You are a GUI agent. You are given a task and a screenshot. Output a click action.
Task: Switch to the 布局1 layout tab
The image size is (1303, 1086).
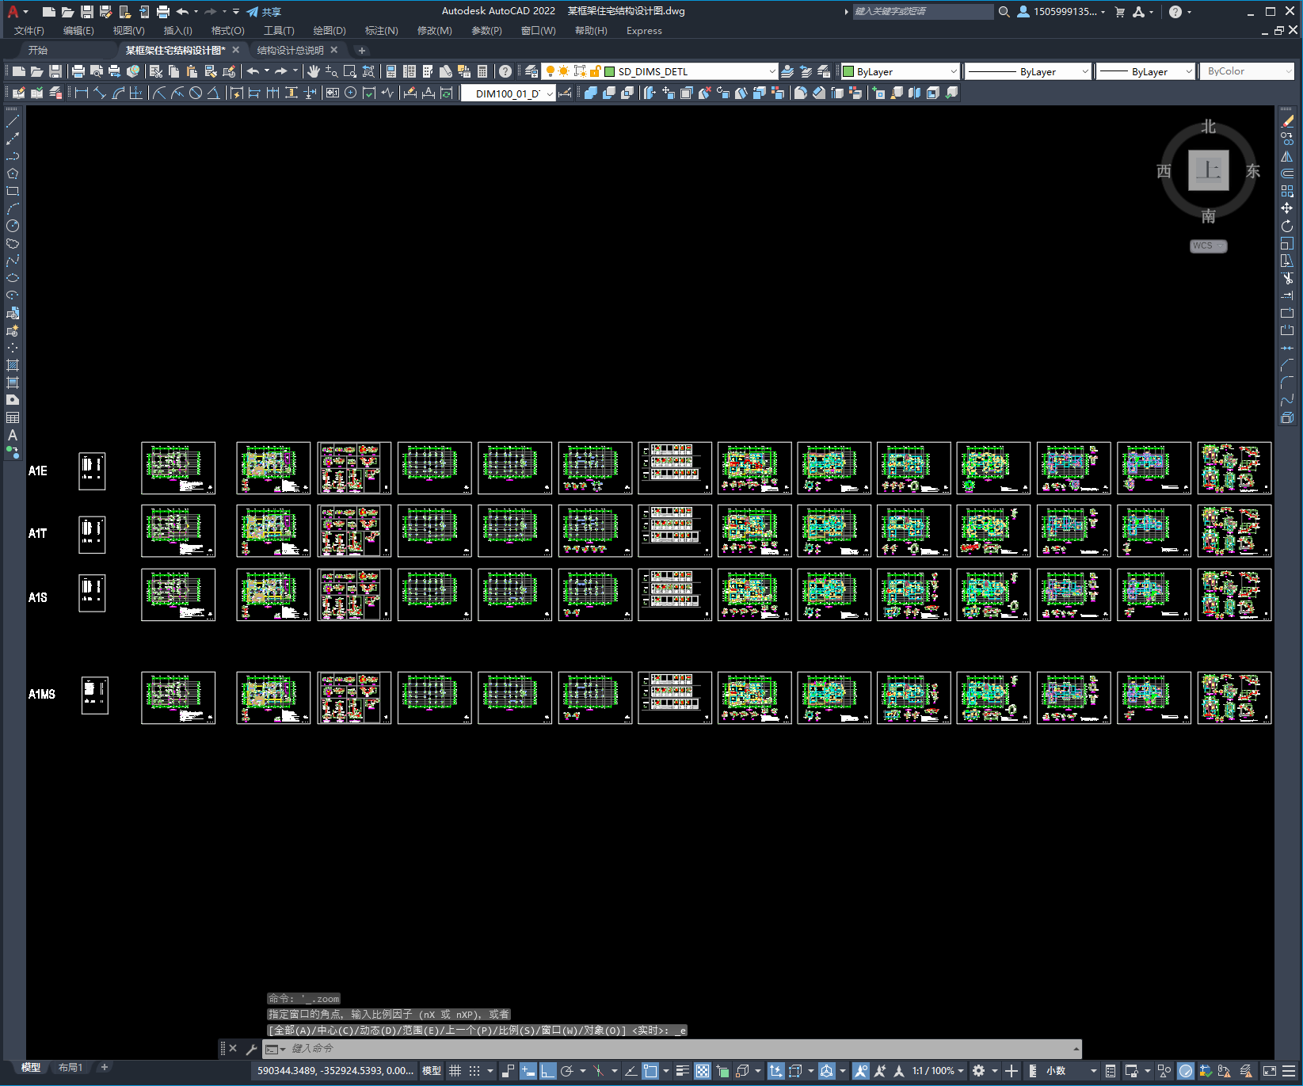coord(70,1068)
